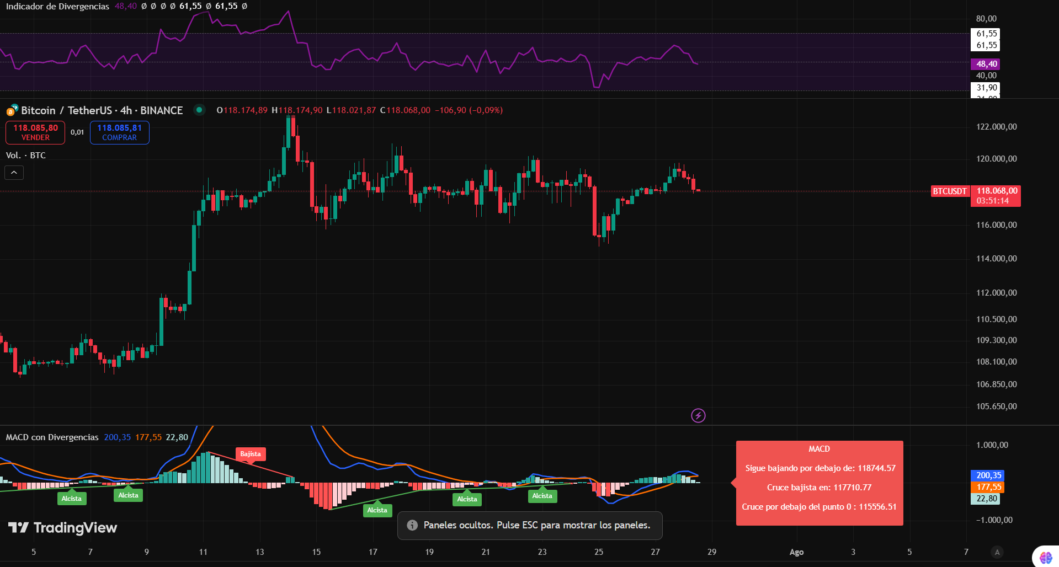1059x567 pixels.
Task: Click the orange 177,55 scale label
Action: coord(988,487)
